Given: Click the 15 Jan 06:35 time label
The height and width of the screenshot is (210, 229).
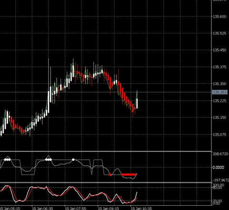Looking at the screenshot, I should [42, 209].
